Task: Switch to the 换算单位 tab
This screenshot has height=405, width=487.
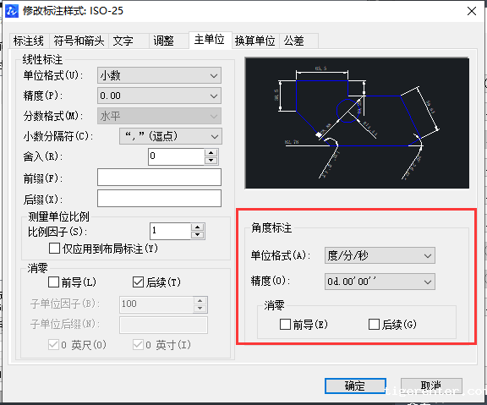Action: pyautogui.click(x=255, y=41)
